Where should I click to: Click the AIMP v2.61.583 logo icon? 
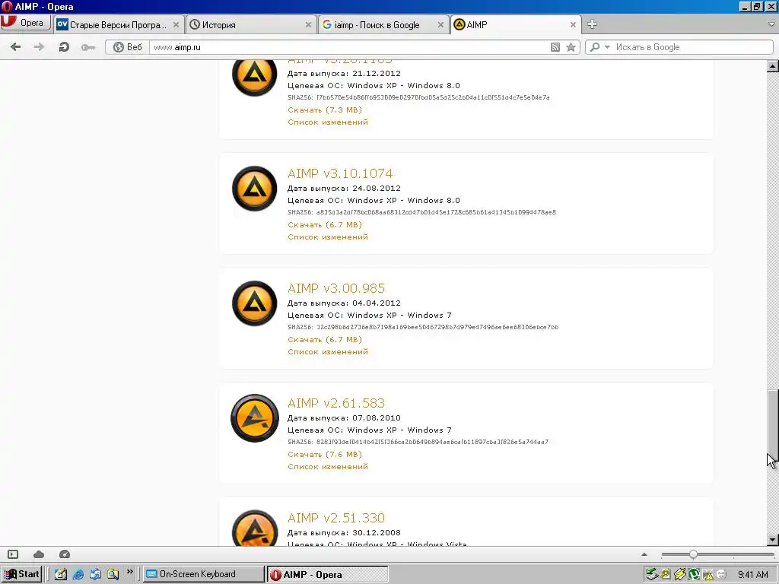(254, 418)
